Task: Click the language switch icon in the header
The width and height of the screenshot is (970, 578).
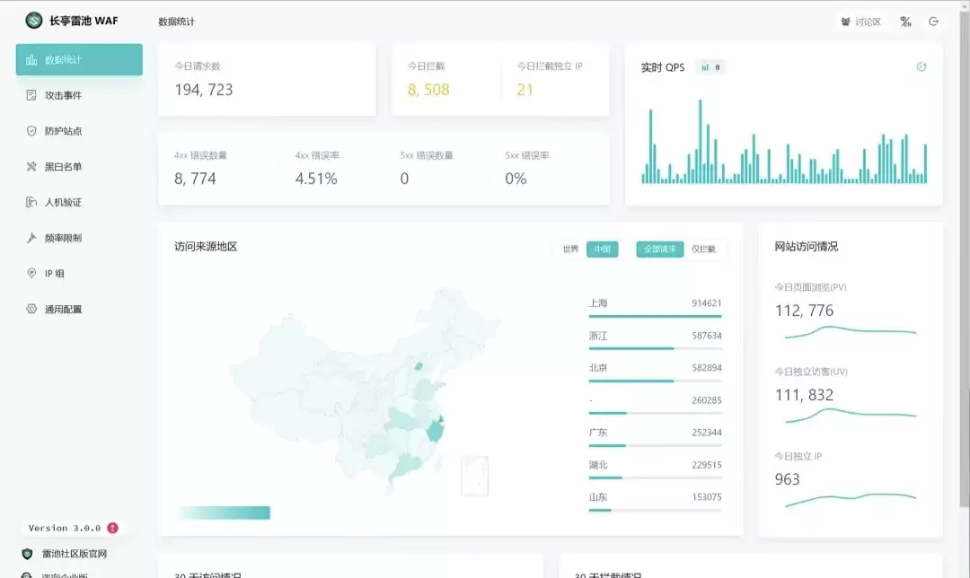Action: click(x=905, y=22)
